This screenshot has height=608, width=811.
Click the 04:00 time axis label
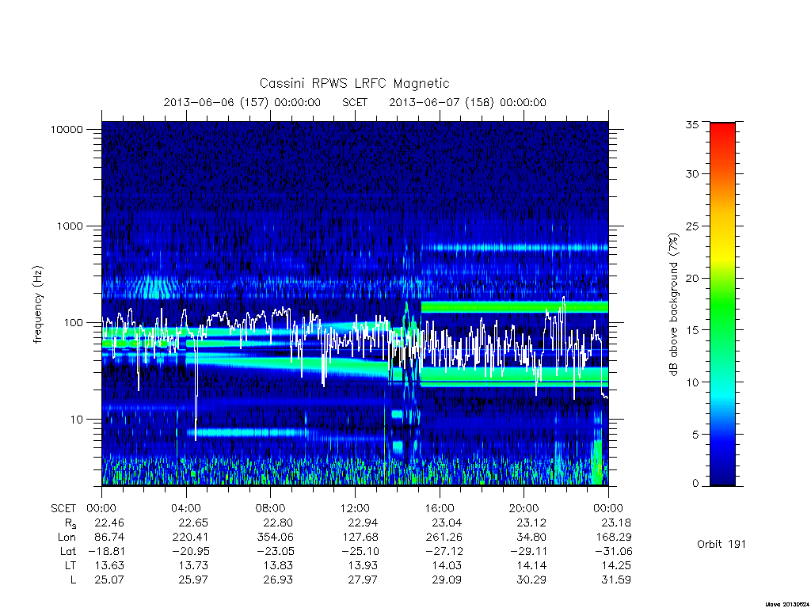coord(186,508)
